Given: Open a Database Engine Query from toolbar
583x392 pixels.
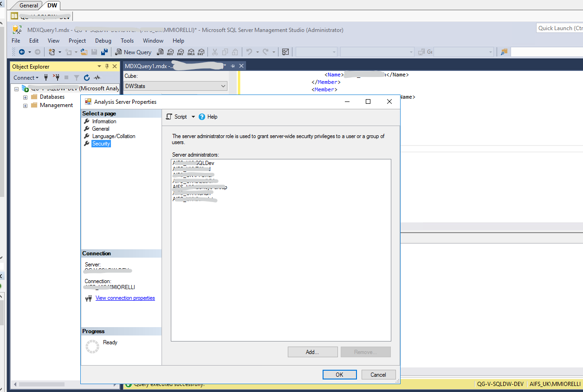Looking at the screenshot, I should [x=161, y=52].
